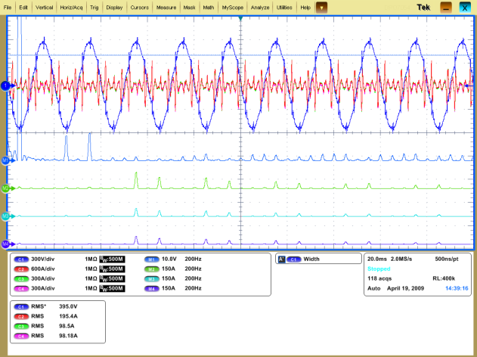Click the 195.4A RMS value

point(68,316)
